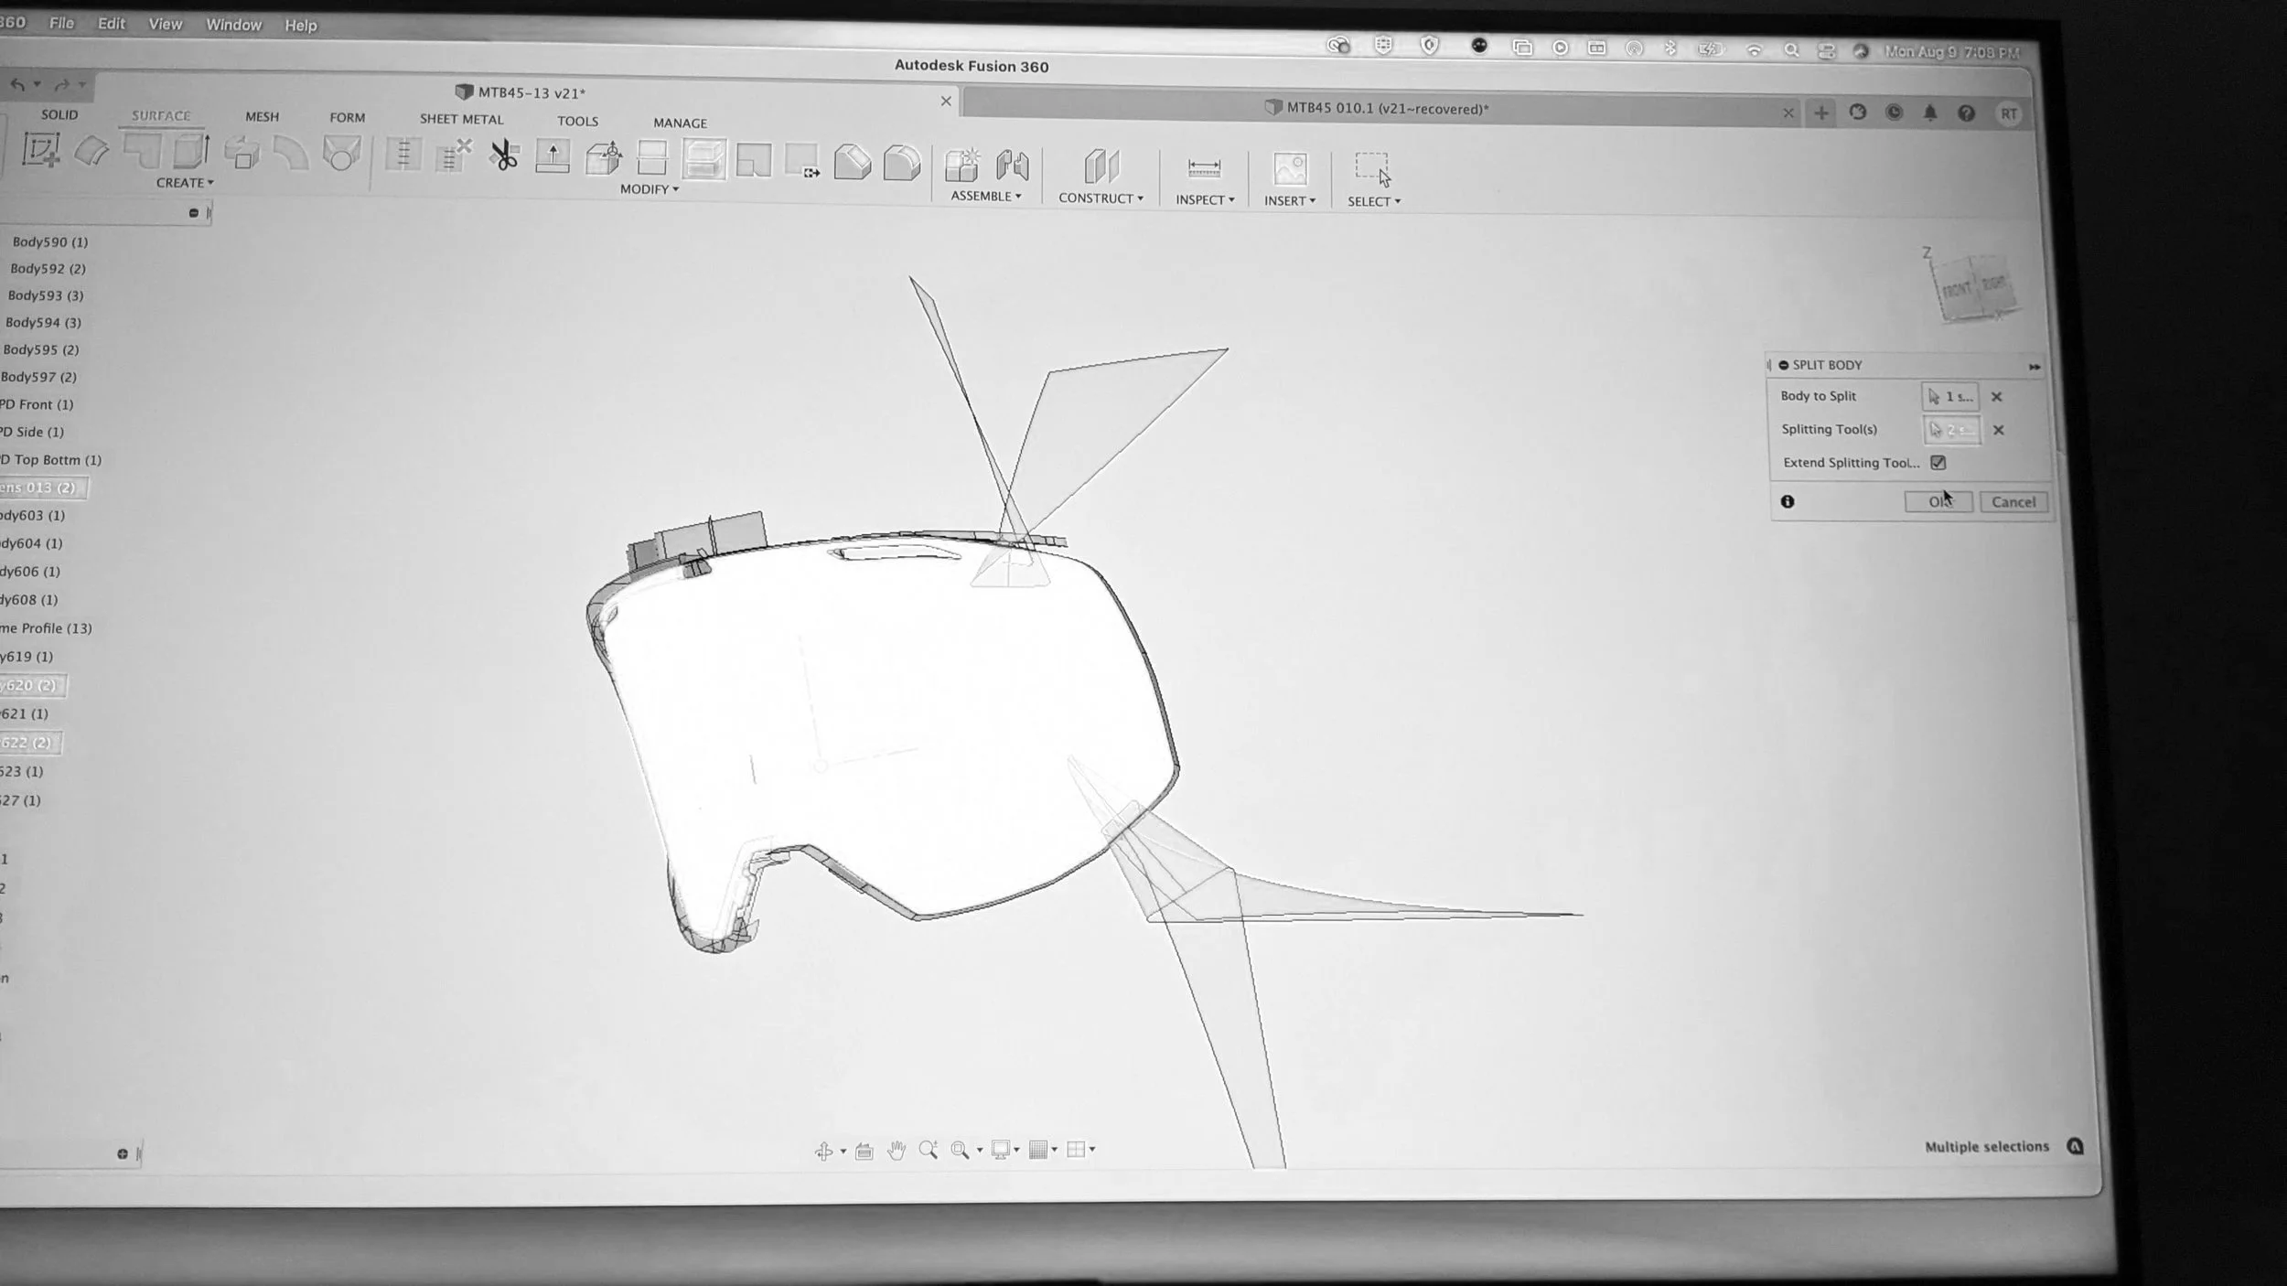Image resolution: width=2287 pixels, height=1286 pixels.
Task: Select the Pan hand tool
Action: pyautogui.click(x=897, y=1151)
